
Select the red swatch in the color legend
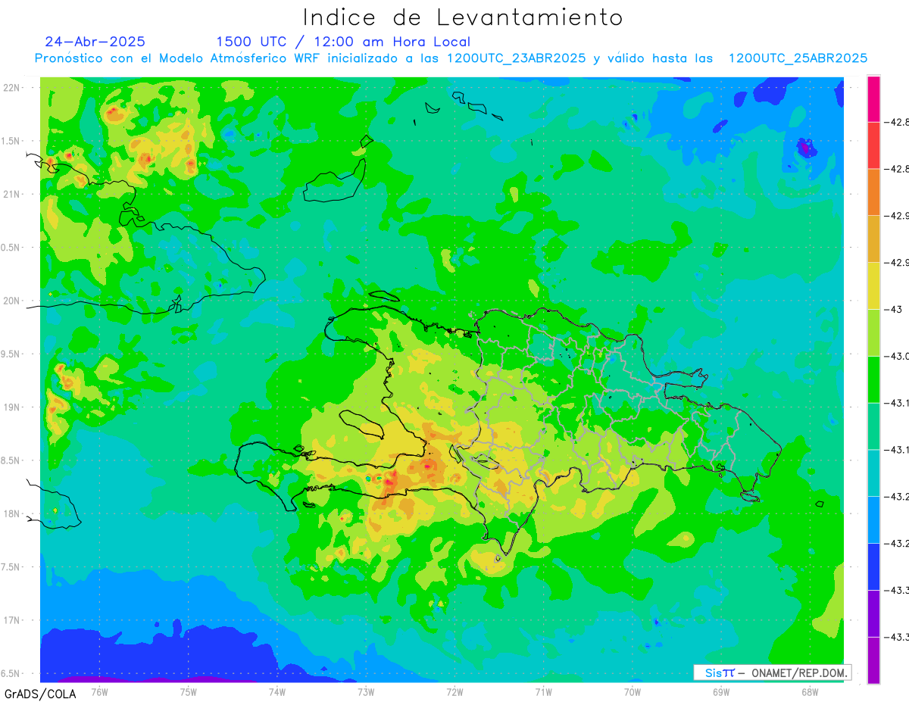[x=873, y=145]
